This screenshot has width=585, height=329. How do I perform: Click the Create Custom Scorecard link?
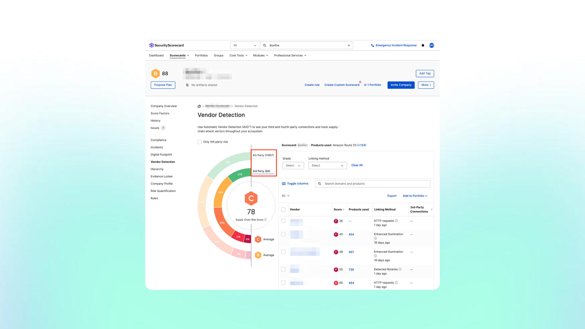[x=342, y=85]
